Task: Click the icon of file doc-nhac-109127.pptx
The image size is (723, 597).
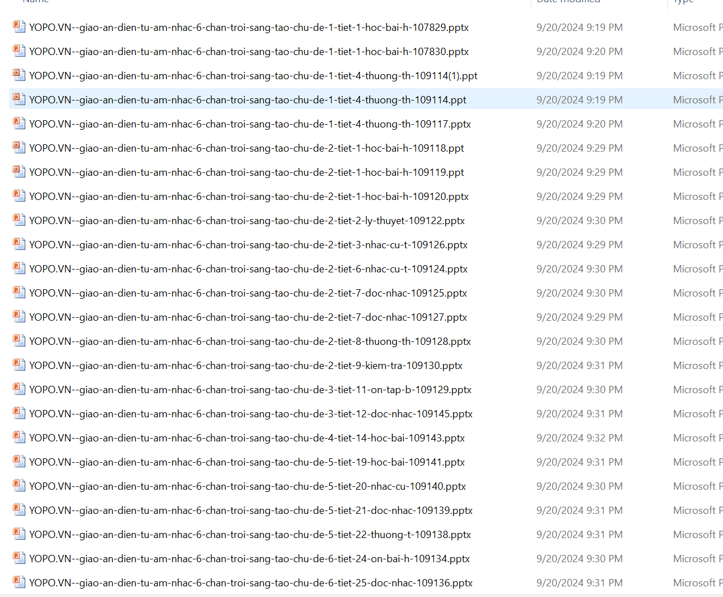Action: pyautogui.click(x=19, y=317)
